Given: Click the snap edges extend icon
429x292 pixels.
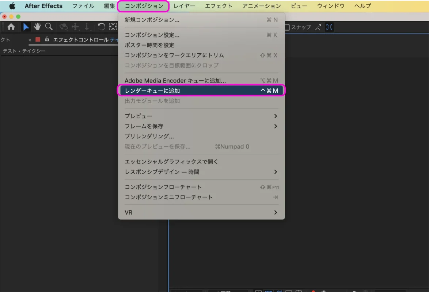Looking at the screenshot, I should click(318, 27).
